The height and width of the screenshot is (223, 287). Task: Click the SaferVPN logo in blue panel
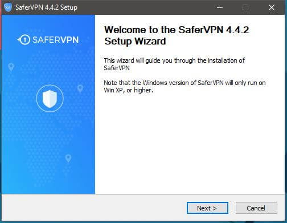(48, 40)
